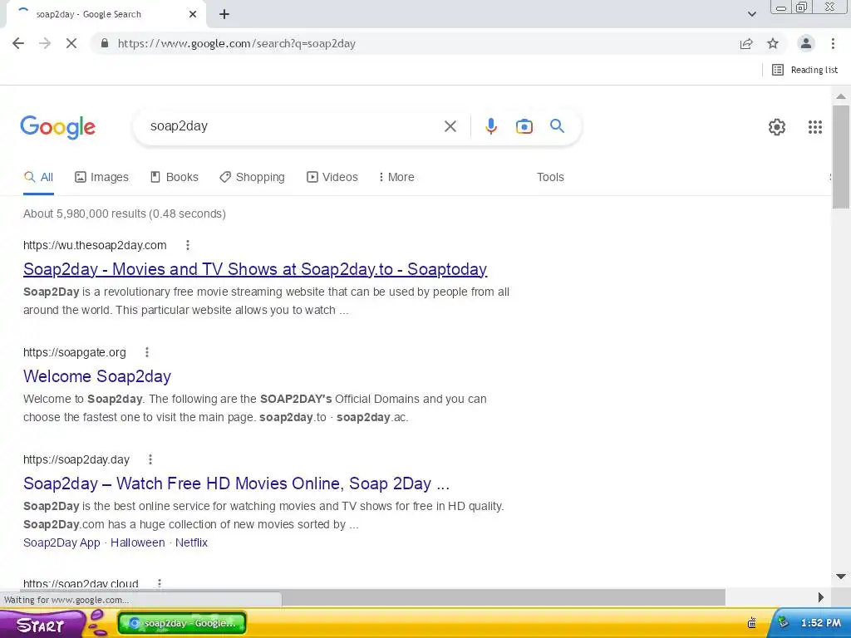Open options for soapgate.org result
The image size is (851, 638).
[x=146, y=352]
